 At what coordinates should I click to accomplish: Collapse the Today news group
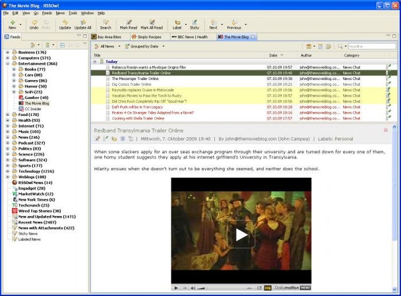[x=95, y=62]
